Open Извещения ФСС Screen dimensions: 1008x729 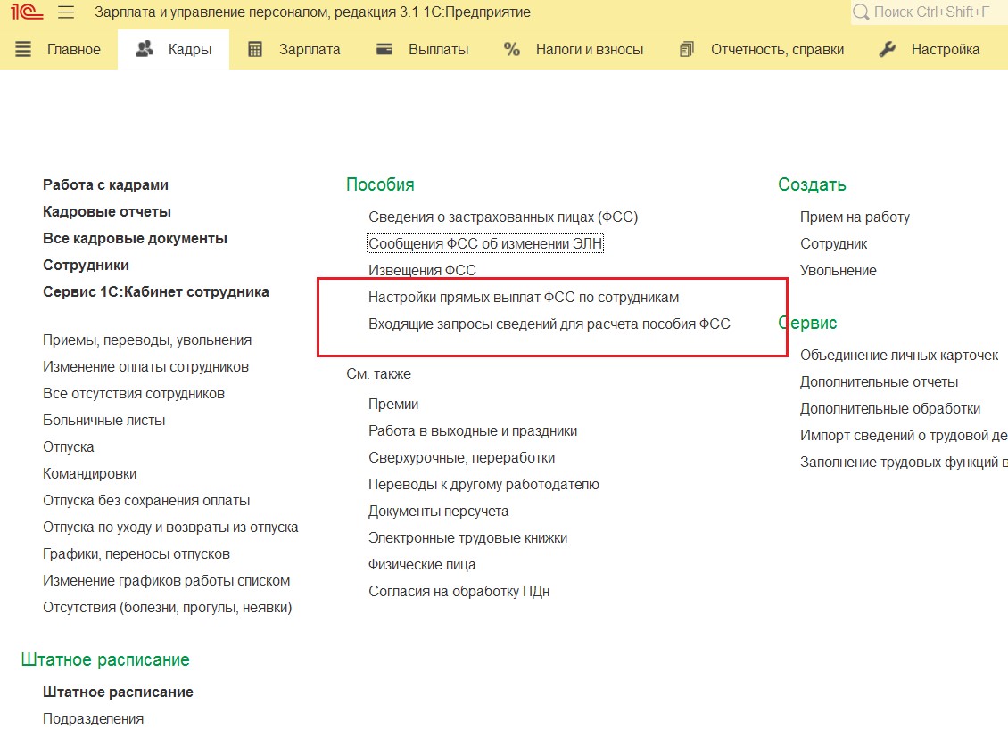coord(422,270)
